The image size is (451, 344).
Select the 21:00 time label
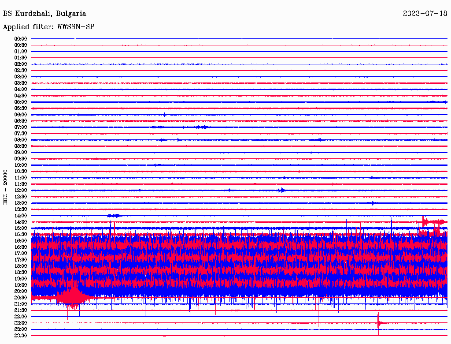tap(21, 304)
